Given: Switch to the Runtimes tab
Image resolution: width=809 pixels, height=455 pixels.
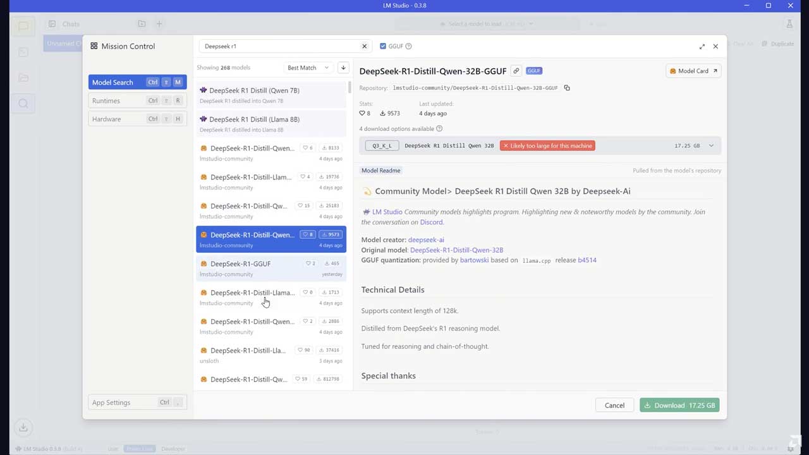Looking at the screenshot, I should click(137, 100).
